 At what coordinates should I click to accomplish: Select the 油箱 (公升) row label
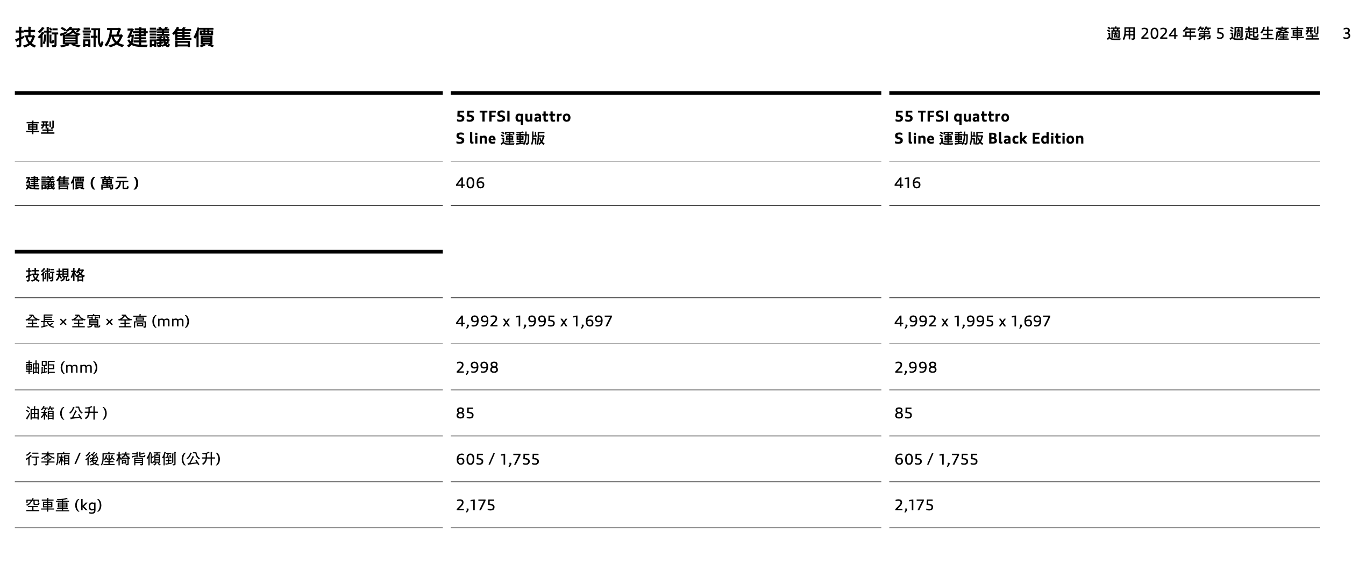pos(67,414)
